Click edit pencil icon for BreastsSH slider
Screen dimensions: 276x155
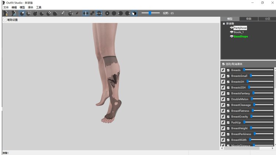tap(223, 82)
